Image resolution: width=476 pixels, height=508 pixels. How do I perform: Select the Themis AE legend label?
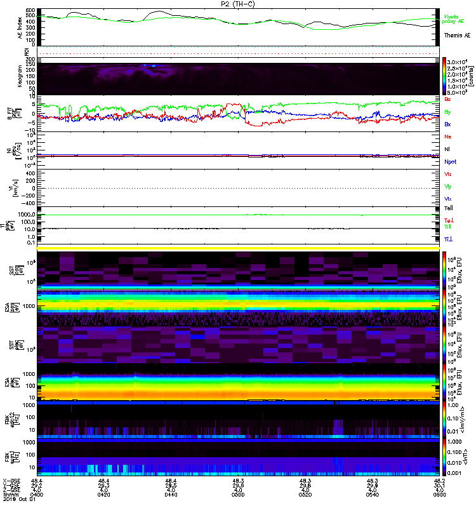pyautogui.click(x=457, y=36)
